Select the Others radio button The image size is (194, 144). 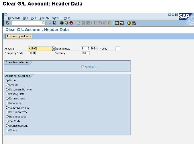[7, 130]
